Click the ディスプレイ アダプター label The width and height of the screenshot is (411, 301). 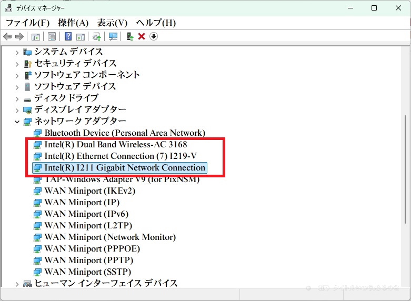(80, 109)
